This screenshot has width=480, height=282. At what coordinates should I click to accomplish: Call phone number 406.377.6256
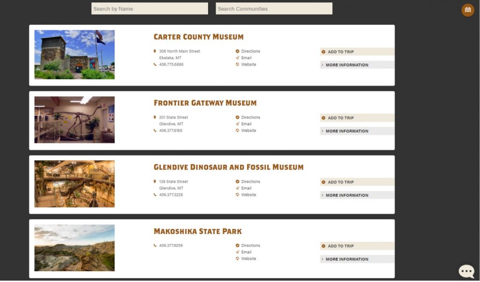pos(171,245)
